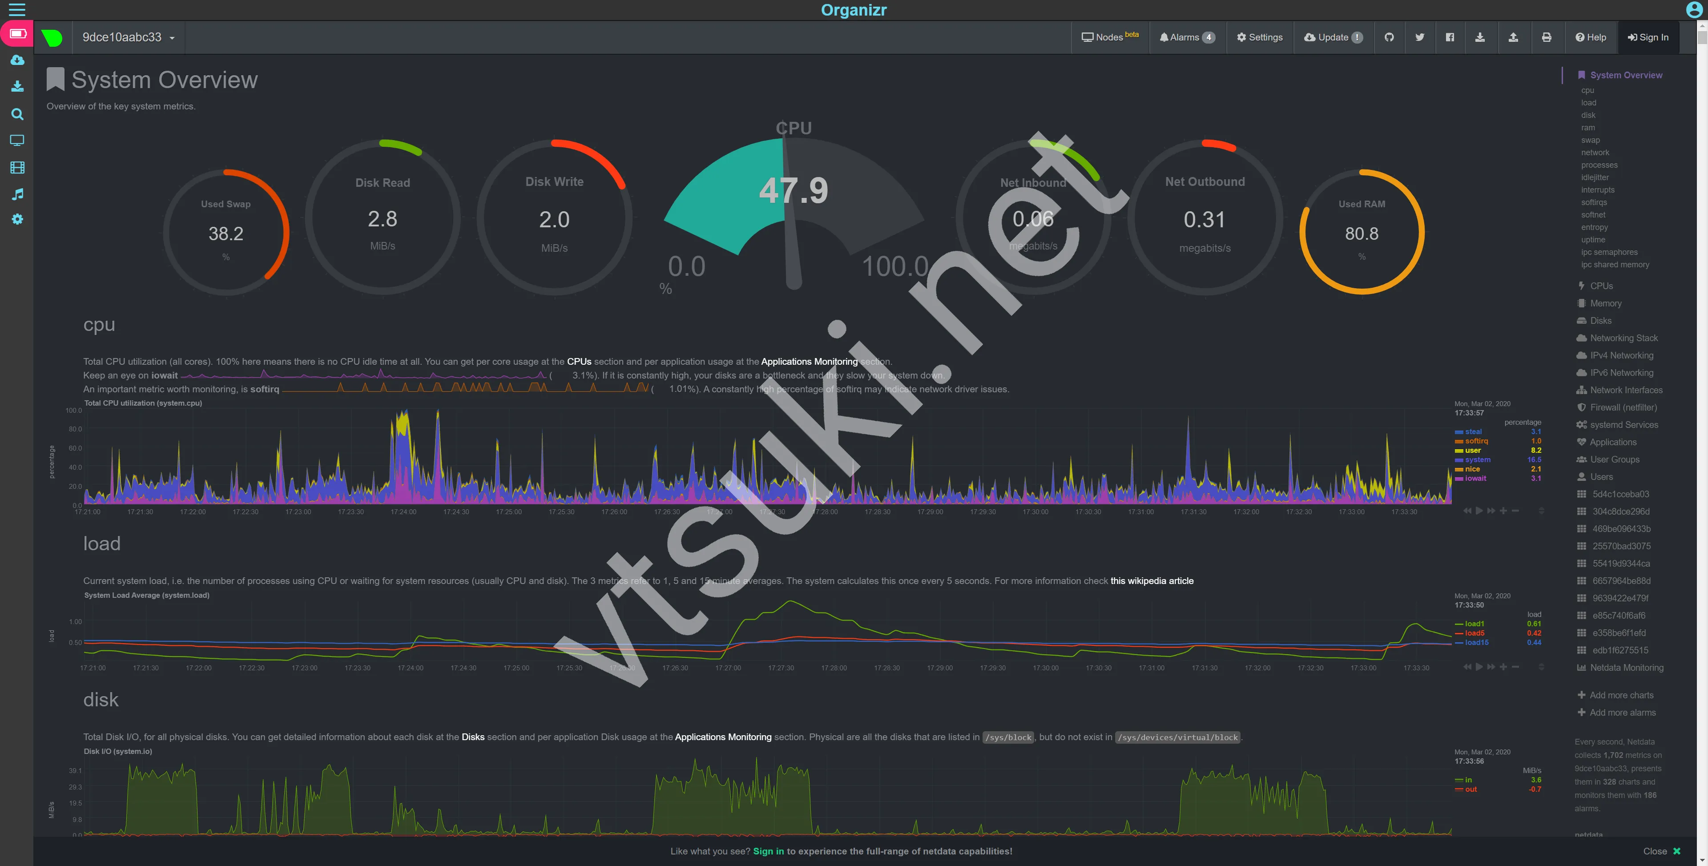The width and height of the screenshot is (1708, 866).
Task: Expand the Networking Stack section
Action: point(1616,338)
